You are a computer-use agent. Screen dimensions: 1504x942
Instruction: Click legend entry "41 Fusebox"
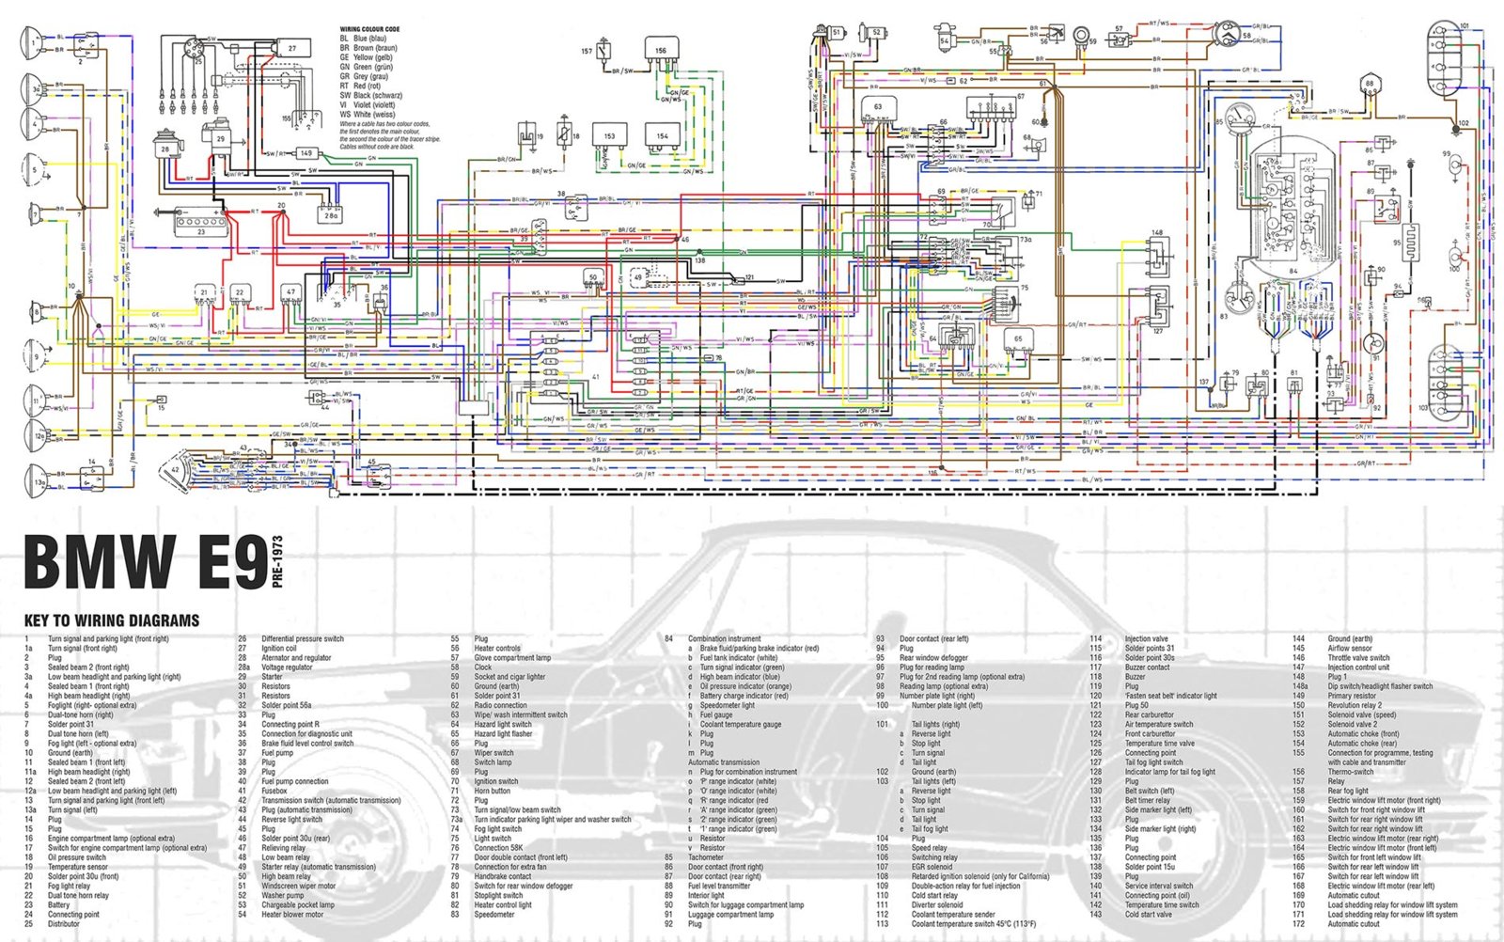coord(262,791)
